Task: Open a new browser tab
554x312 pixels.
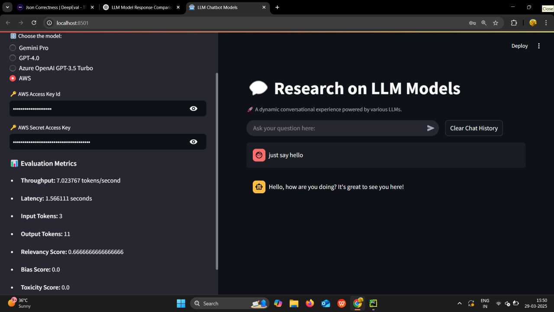Action: click(x=277, y=7)
